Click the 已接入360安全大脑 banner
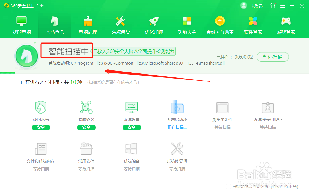This screenshot has height=195, width=309. point(134,51)
